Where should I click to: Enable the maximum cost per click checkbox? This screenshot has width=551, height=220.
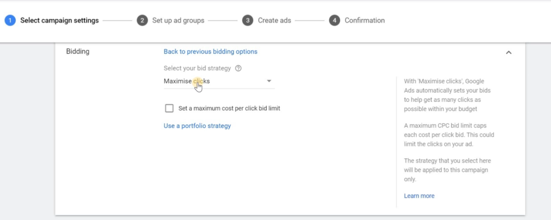click(169, 108)
